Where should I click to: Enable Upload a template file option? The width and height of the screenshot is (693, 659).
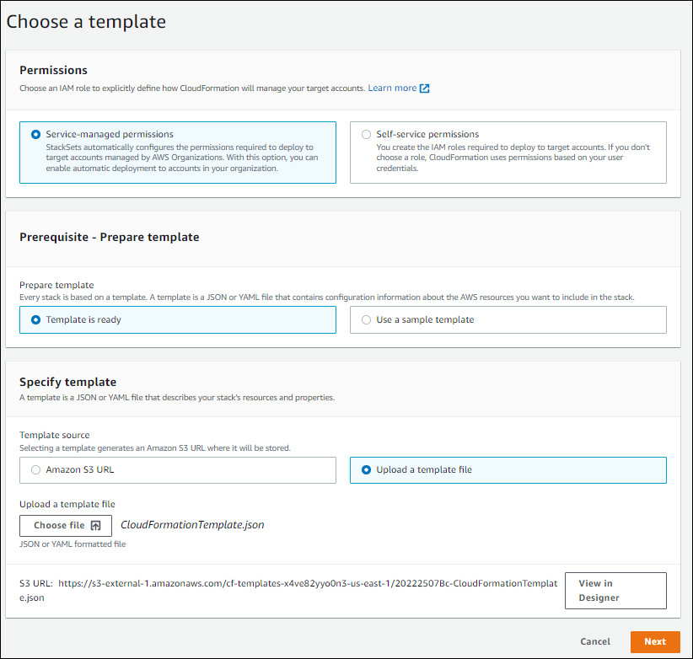365,469
